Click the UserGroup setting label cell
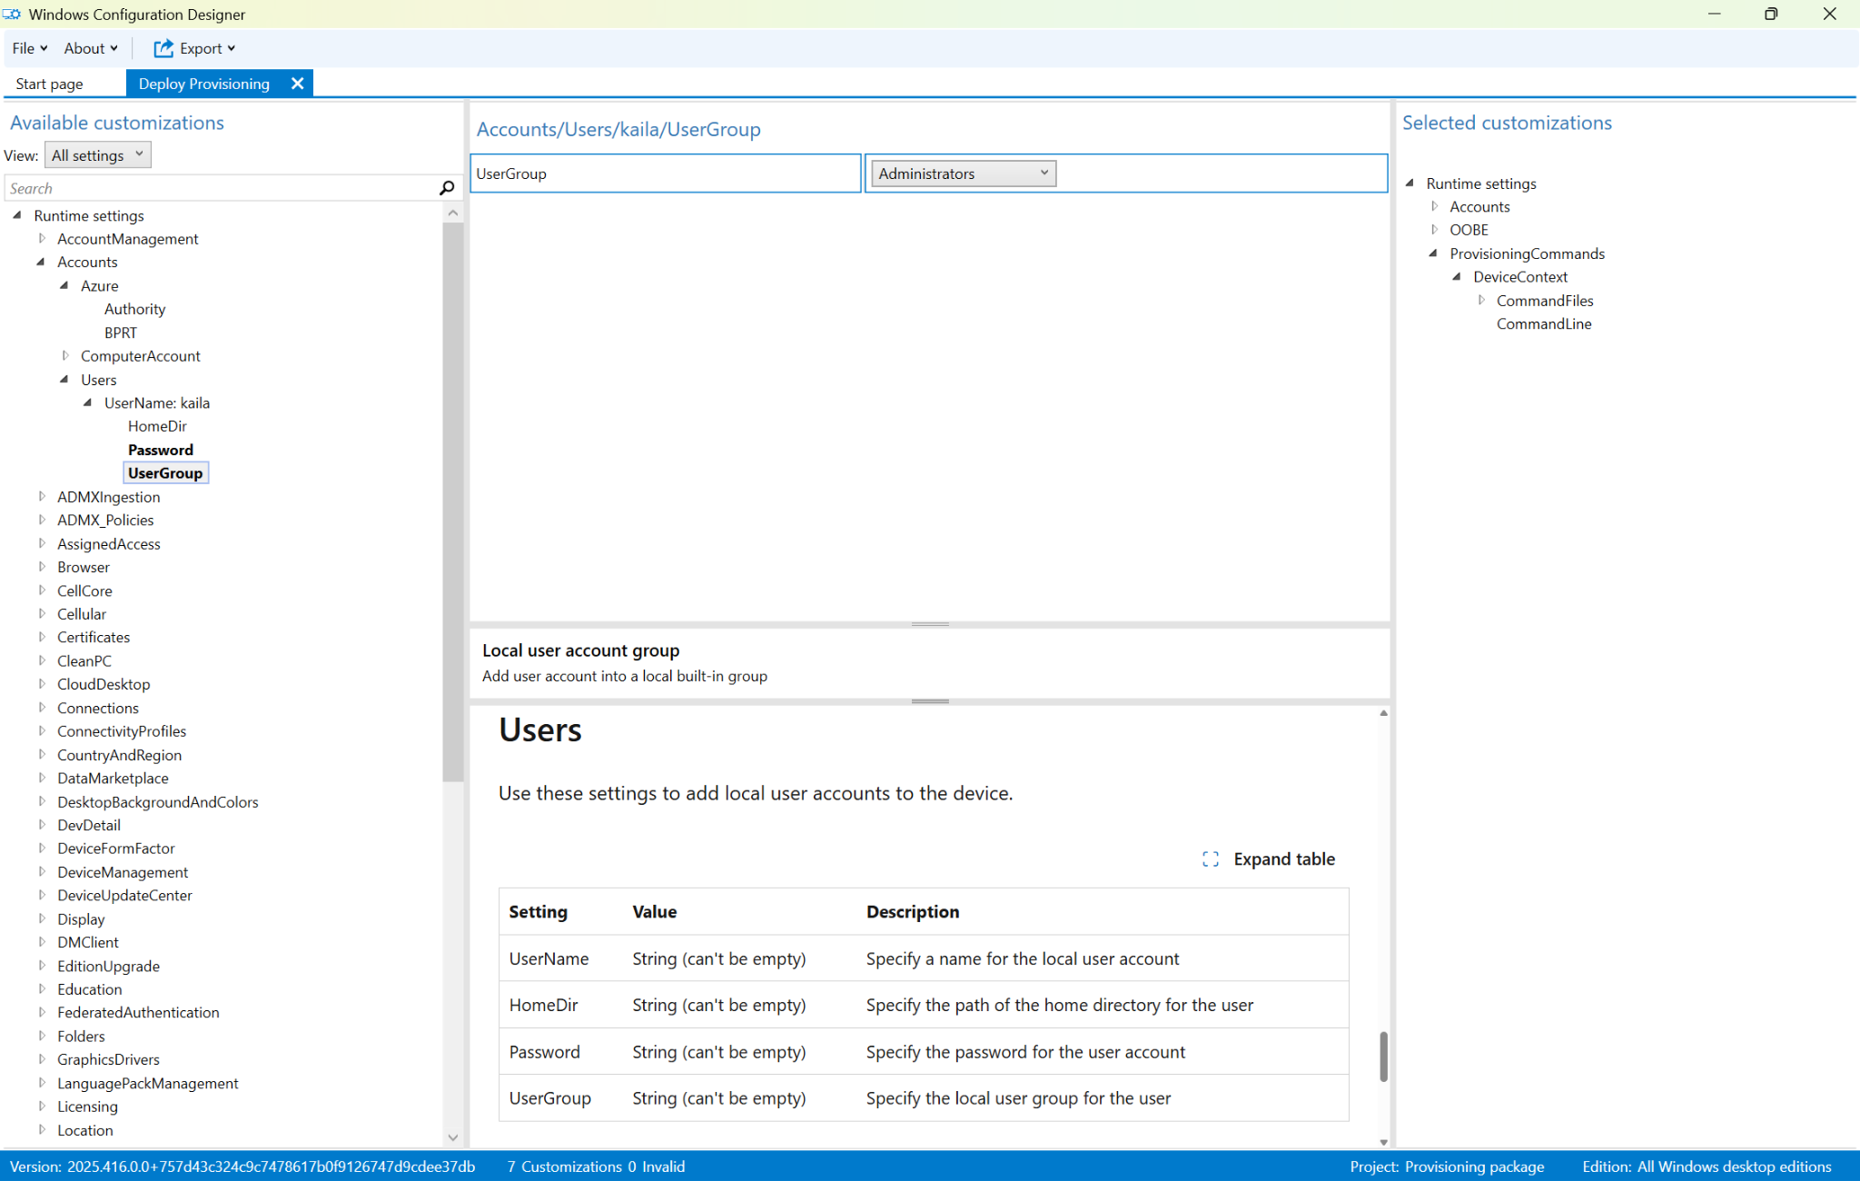This screenshot has width=1860, height=1181. (x=665, y=174)
